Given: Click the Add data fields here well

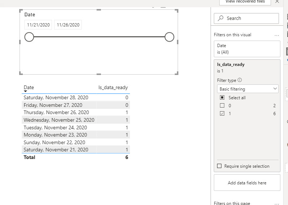Looking at the screenshot, I should (x=247, y=183).
